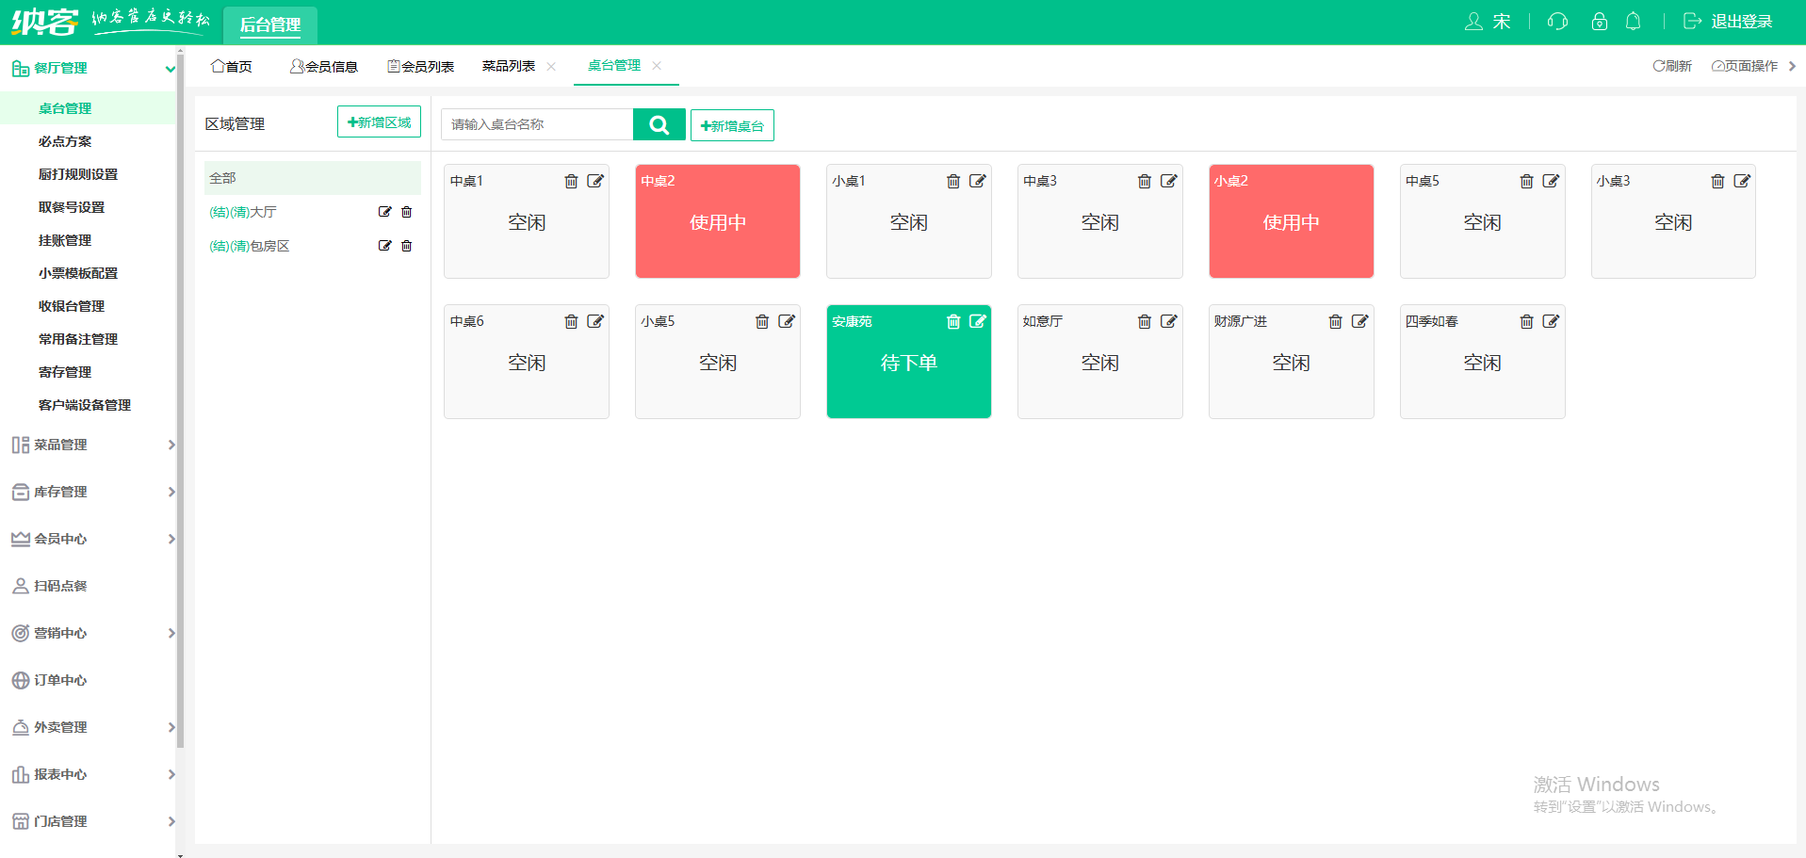
Task: Edit the 大厅 area entry
Action: [384, 212]
